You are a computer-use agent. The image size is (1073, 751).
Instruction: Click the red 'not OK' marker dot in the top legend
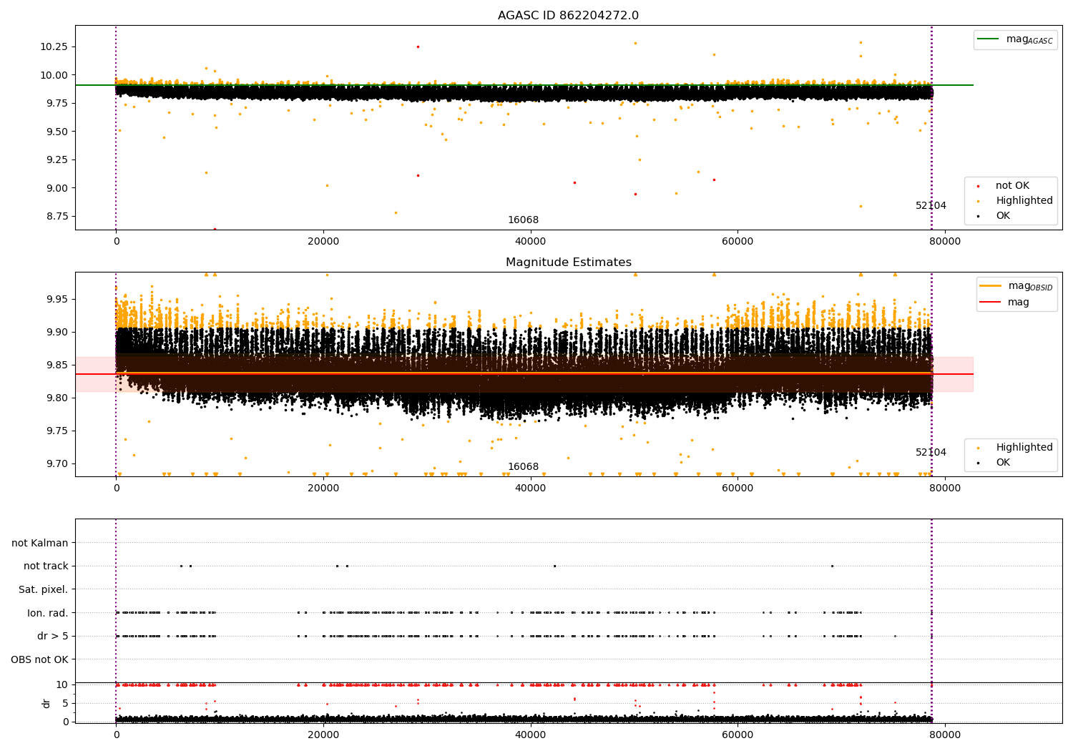(x=978, y=187)
